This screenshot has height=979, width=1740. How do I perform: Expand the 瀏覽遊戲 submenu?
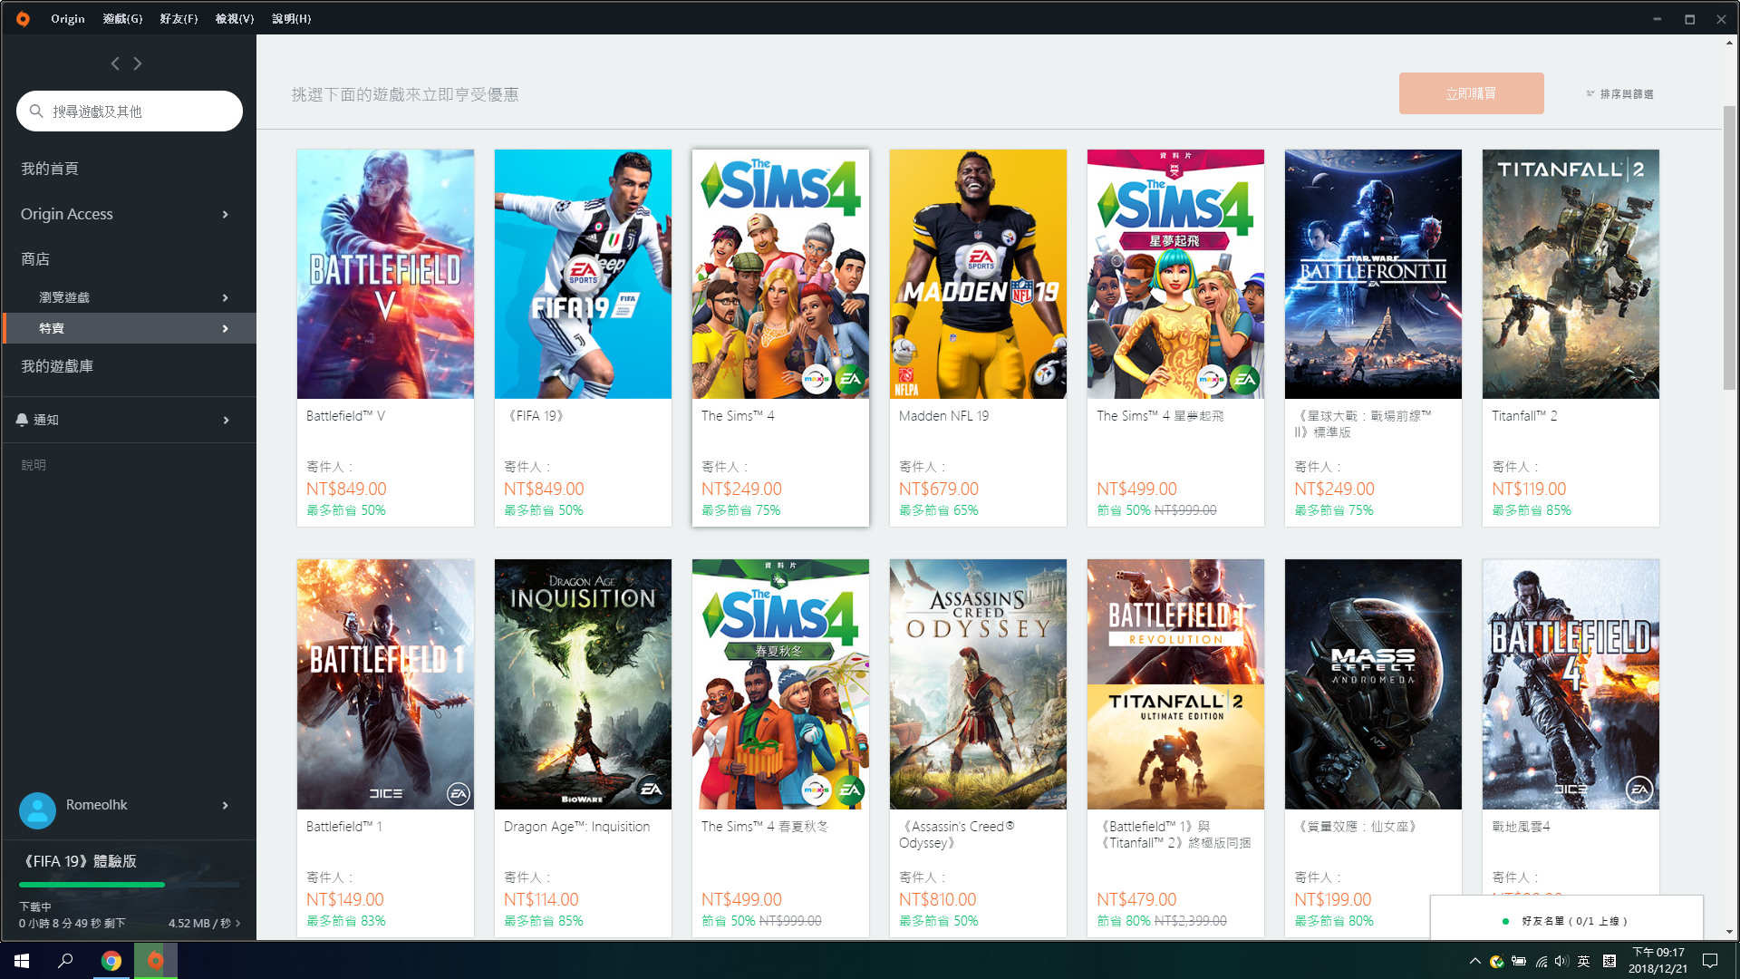[x=225, y=297]
